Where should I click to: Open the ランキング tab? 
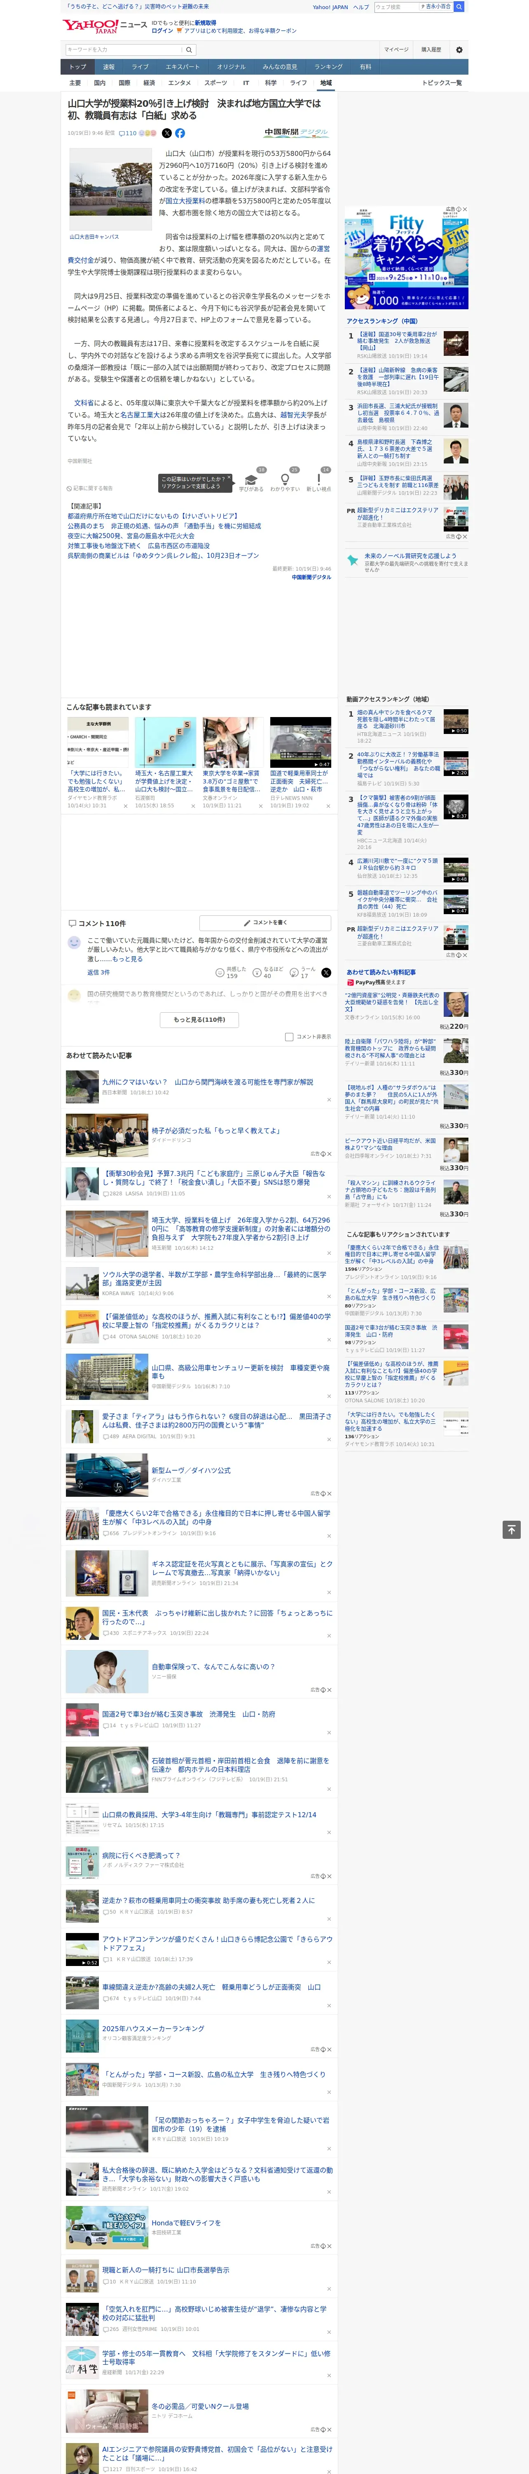tap(328, 67)
